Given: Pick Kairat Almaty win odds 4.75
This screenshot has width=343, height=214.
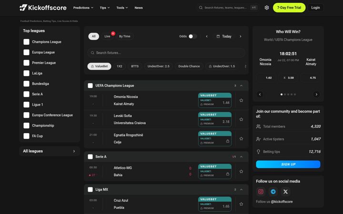Looking at the screenshot, I should [x=311, y=78].
